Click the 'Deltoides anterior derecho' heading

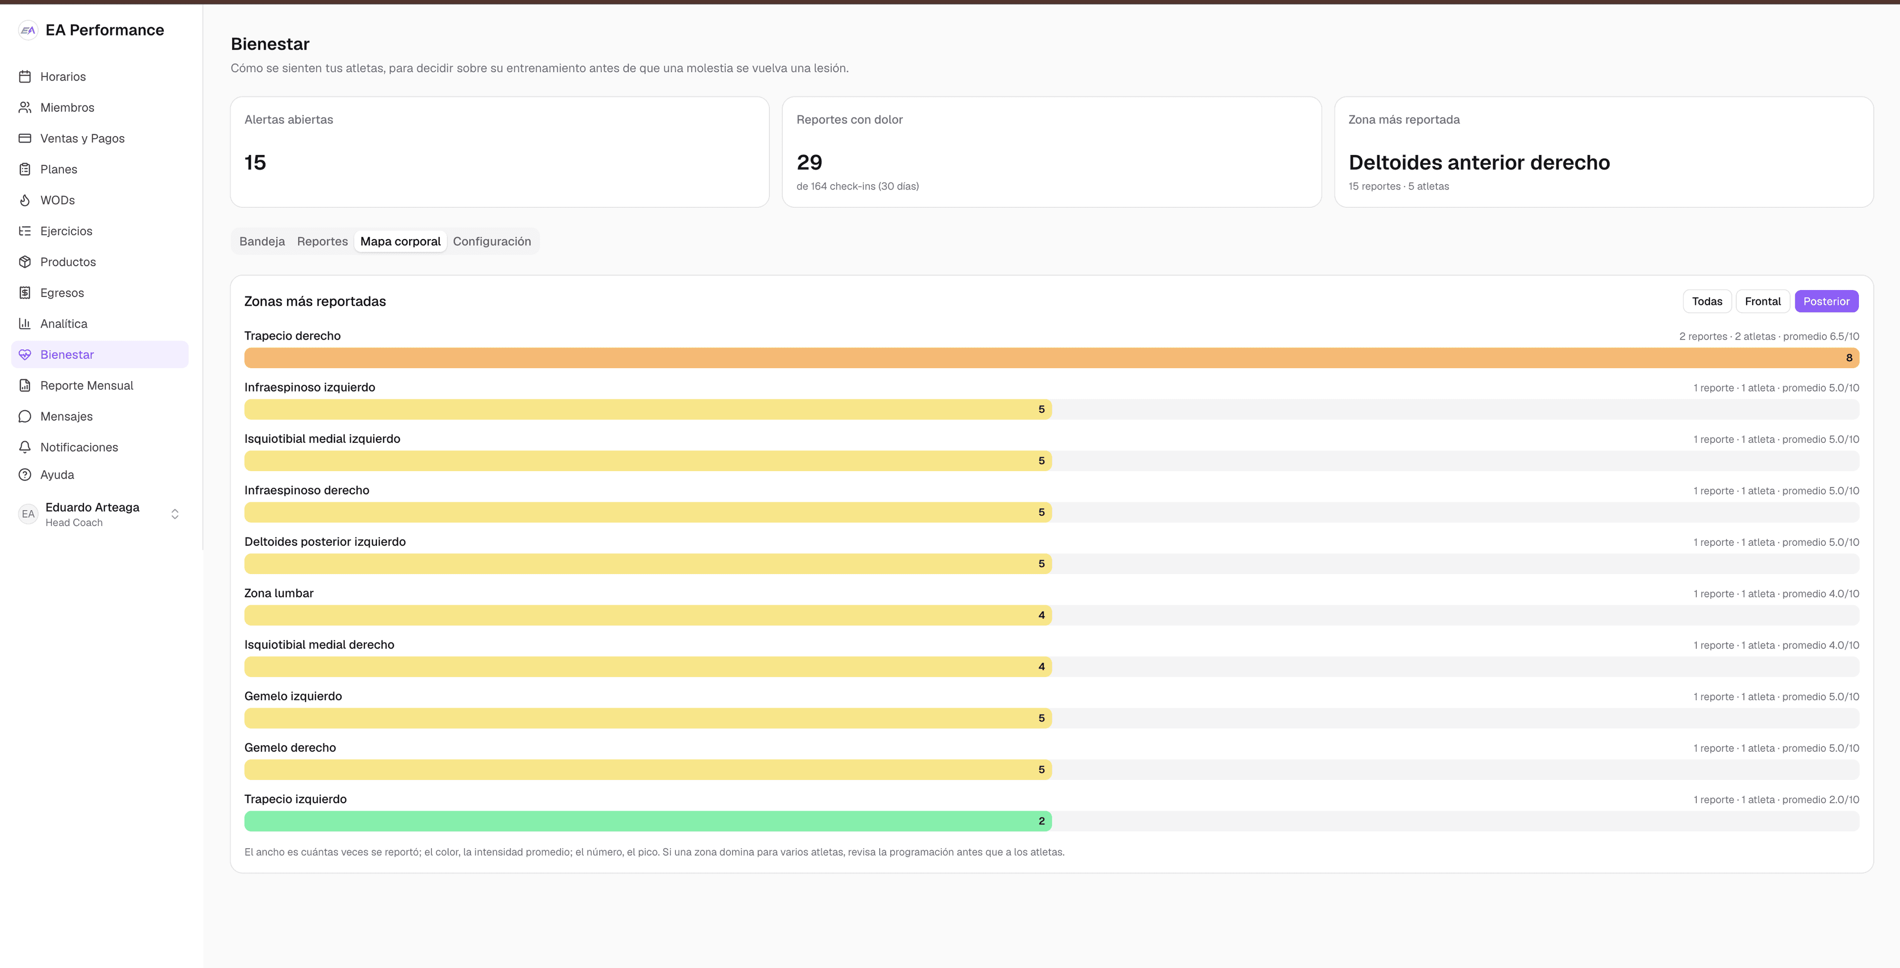pyautogui.click(x=1479, y=163)
